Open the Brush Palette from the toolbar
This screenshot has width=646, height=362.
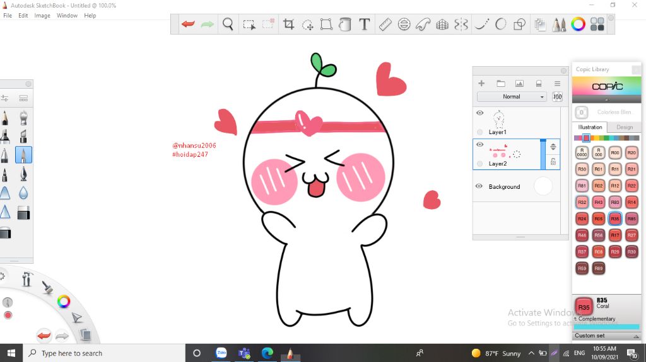(x=559, y=25)
